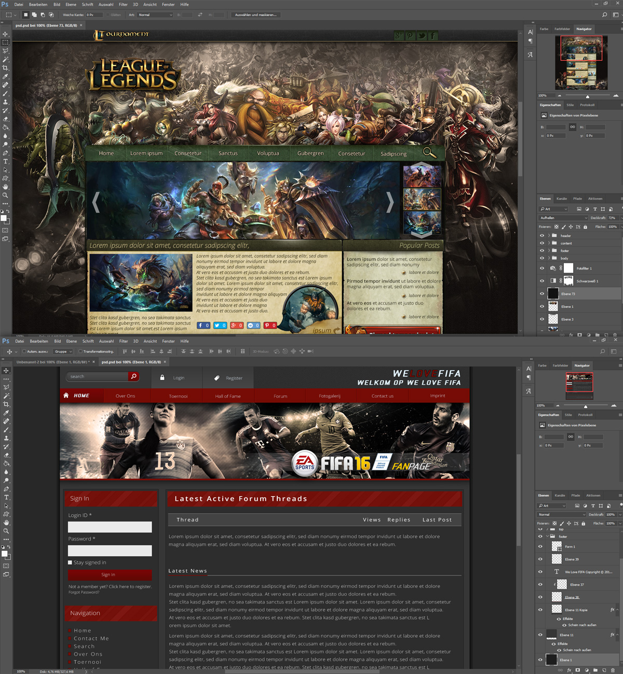Screen dimensions: 623x674
Task: Hide the Fotofilter 1 layer
Action: tap(542, 268)
